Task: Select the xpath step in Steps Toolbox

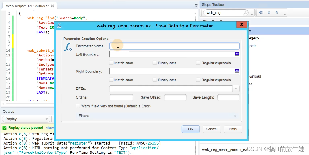Action: click(252, 46)
